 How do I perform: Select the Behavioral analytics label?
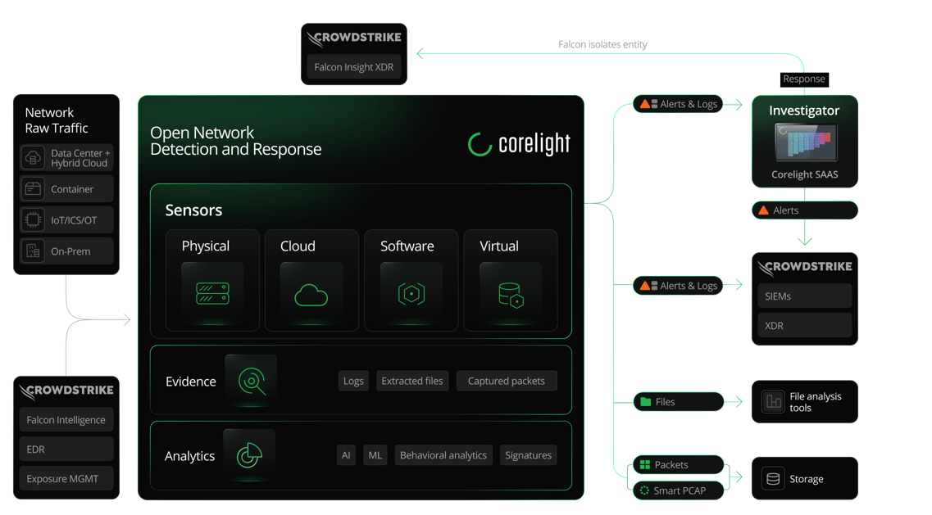tap(443, 454)
